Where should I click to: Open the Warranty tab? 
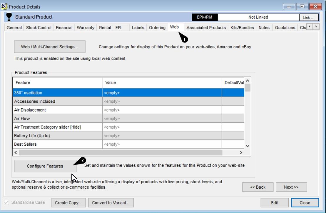point(85,27)
